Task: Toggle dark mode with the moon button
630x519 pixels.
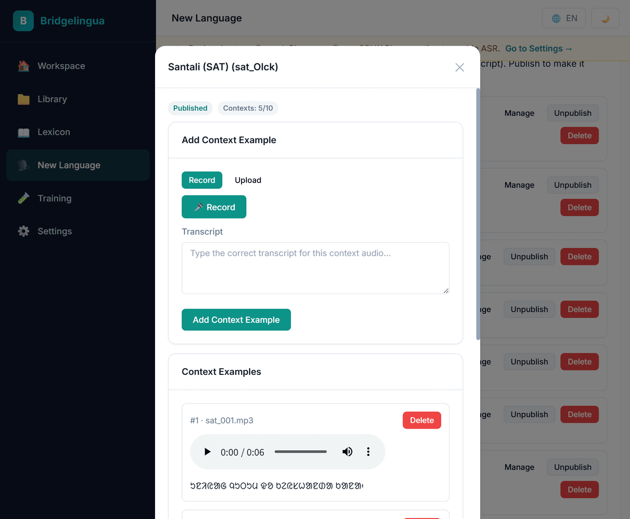Action: coord(605,18)
